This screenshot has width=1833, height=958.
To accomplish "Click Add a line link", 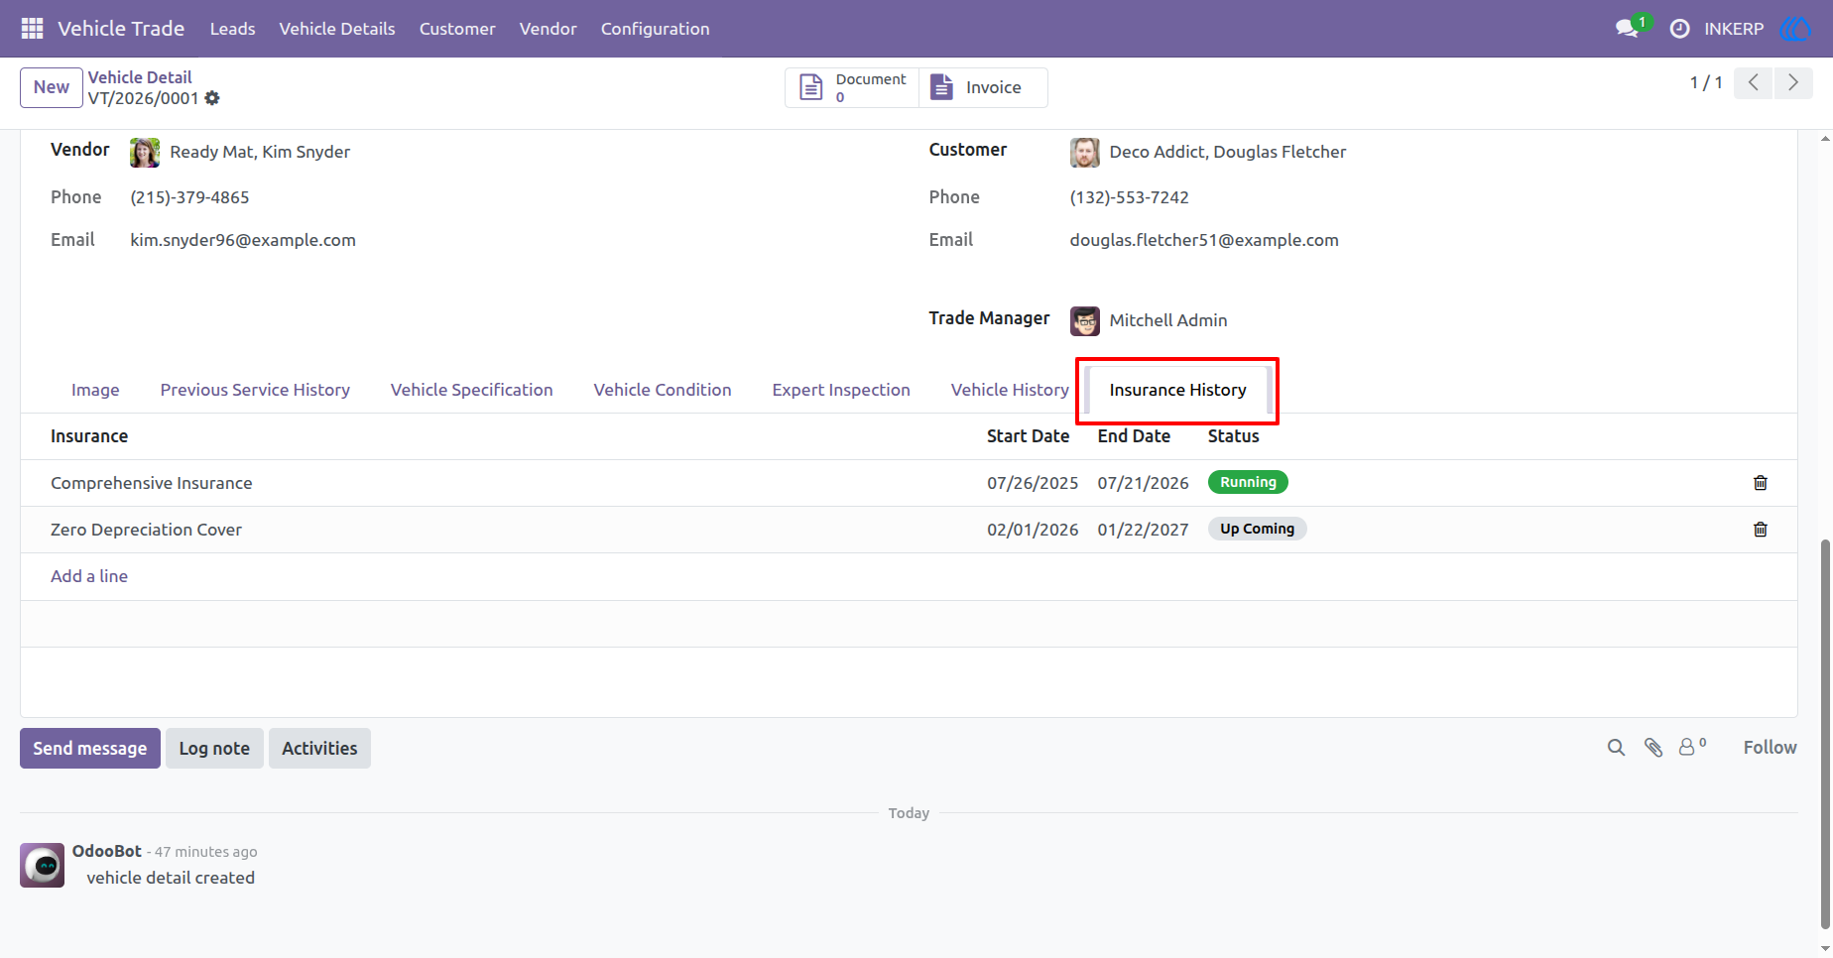I will [x=89, y=576].
